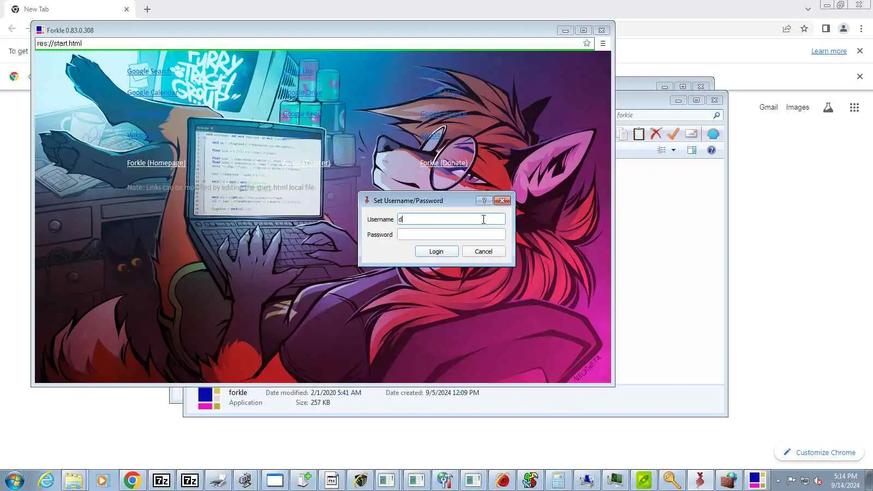Toggle the preview pane icon in the explorer window

pyautogui.click(x=692, y=150)
